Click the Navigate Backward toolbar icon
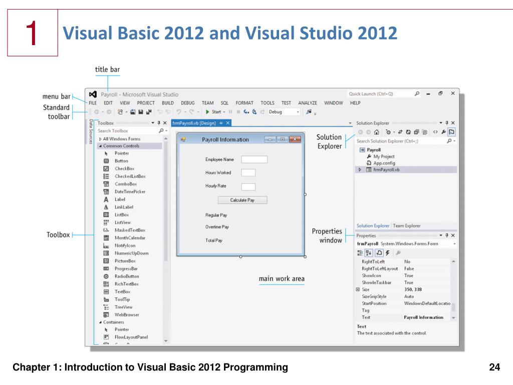This screenshot has width=513, height=385. (x=97, y=112)
